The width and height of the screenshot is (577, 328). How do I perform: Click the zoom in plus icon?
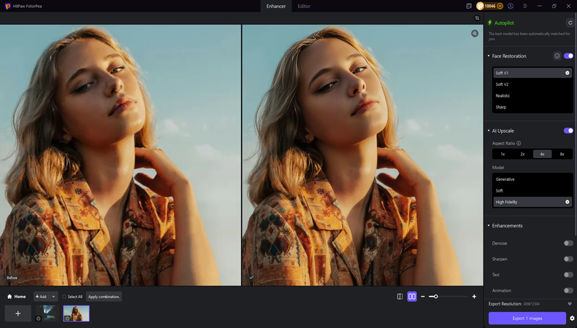point(474,297)
